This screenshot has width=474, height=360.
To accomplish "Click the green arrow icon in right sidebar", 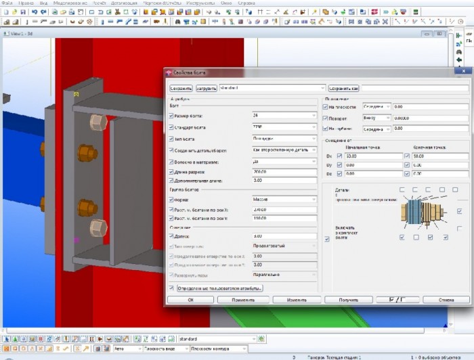I will tap(459, 60).
